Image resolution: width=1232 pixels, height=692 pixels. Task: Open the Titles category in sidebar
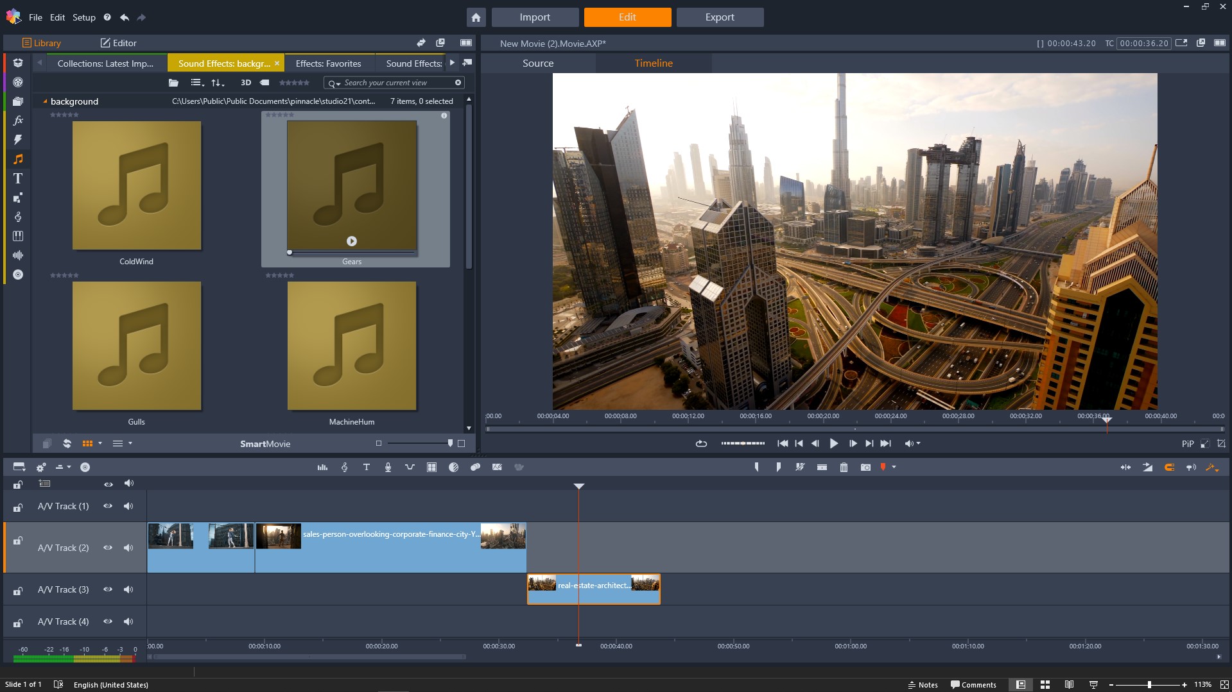[x=18, y=178]
